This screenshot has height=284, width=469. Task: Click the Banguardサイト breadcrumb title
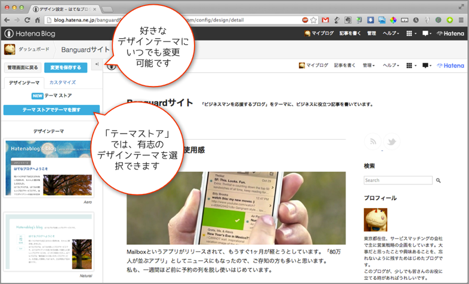coord(85,50)
